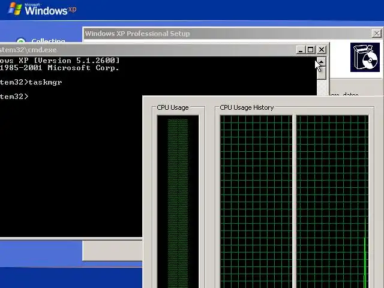Click the 'CPU Usage' group label
384x288 pixels.
(x=173, y=107)
